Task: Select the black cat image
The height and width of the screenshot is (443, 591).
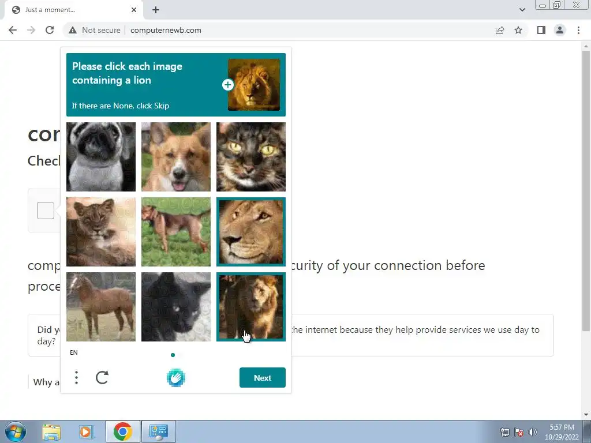Action: point(176,307)
